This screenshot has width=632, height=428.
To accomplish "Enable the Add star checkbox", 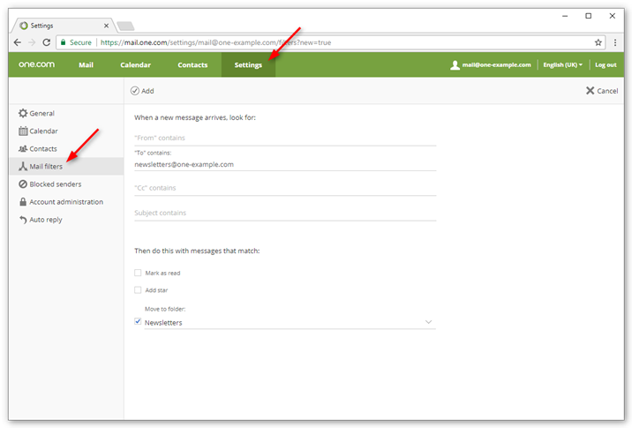I will point(138,289).
